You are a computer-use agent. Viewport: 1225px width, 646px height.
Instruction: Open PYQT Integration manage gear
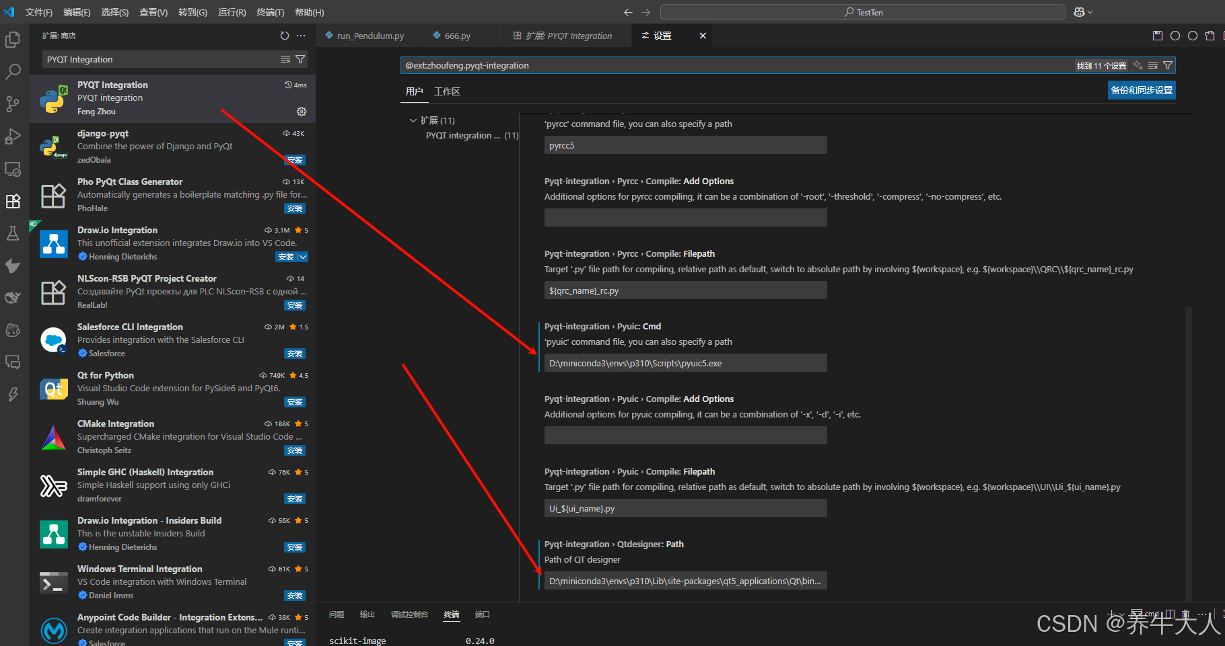302,112
